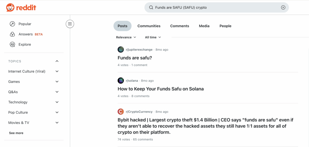
Task: Expand the Technology topic
Action: pos(57,102)
